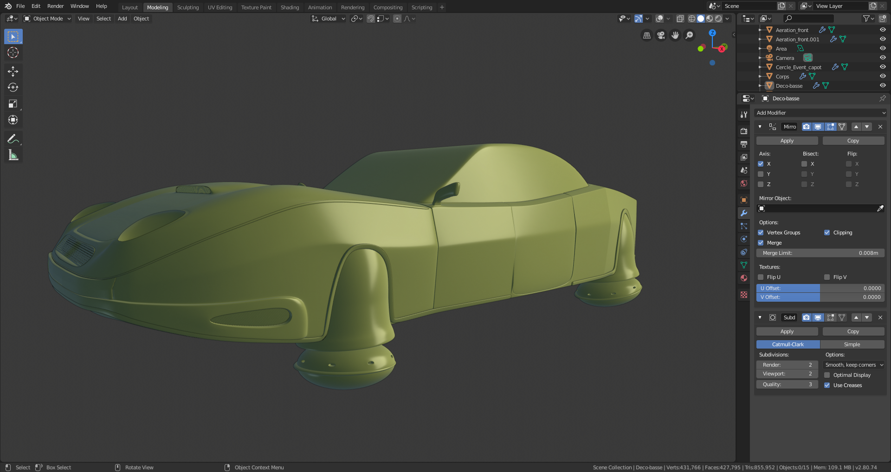Adjust the U Offset slider
891x472 pixels.
820,288
